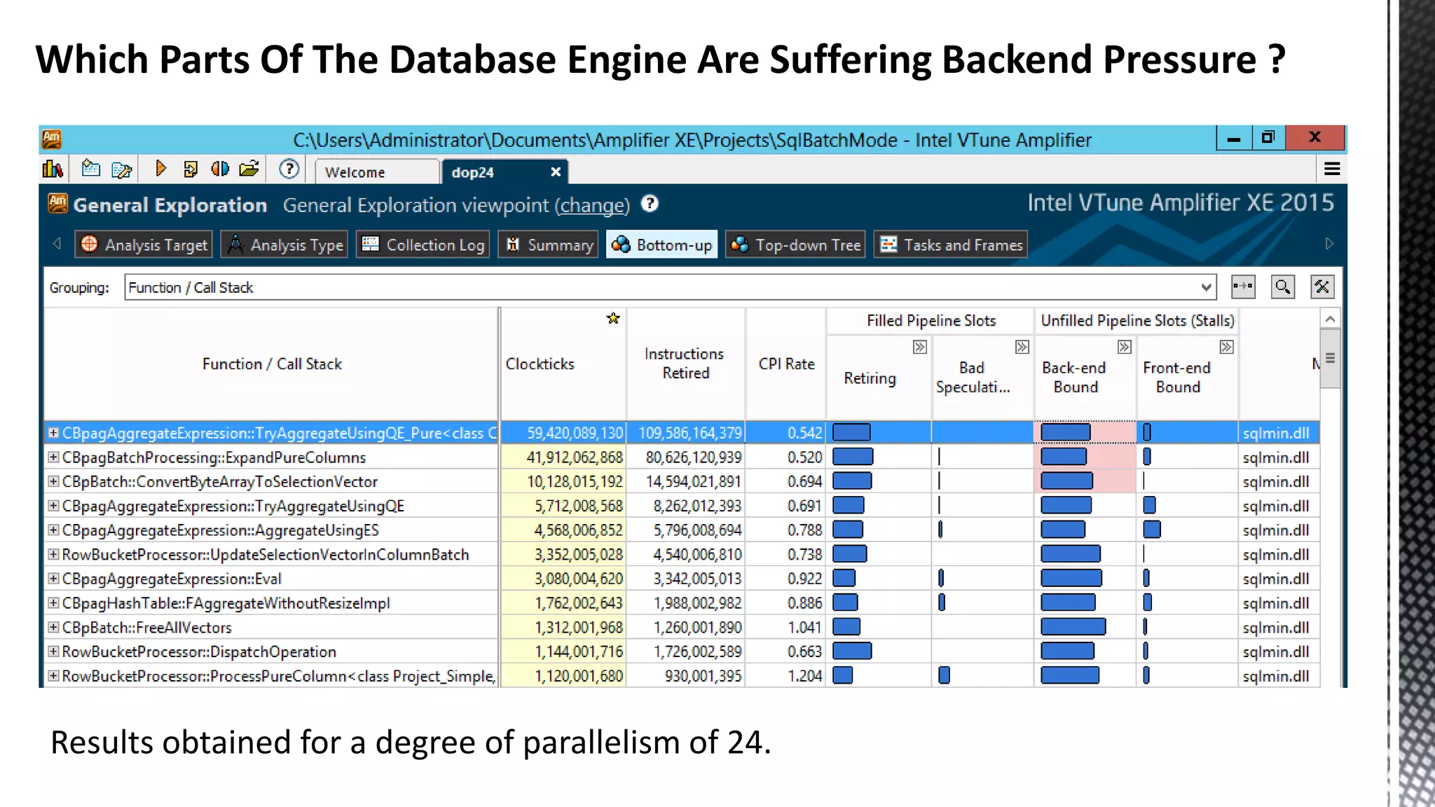This screenshot has height=807, width=1435.
Task: Click the magnifier search icon
Action: (x=1283, y=287)
